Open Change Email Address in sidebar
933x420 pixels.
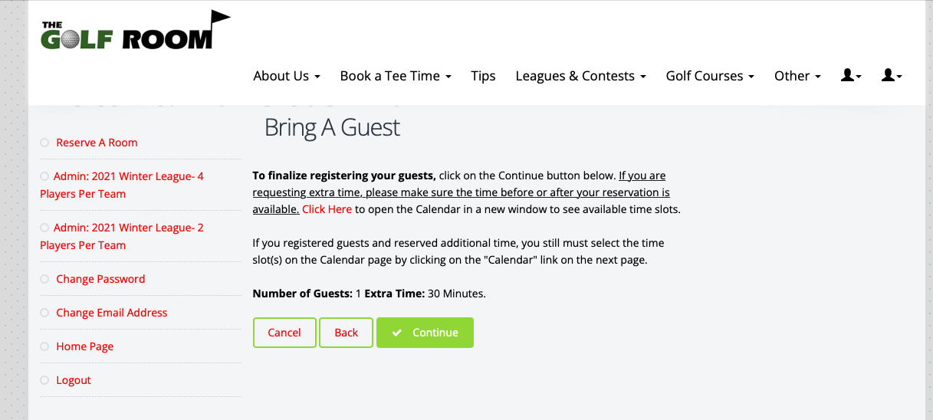112,313
